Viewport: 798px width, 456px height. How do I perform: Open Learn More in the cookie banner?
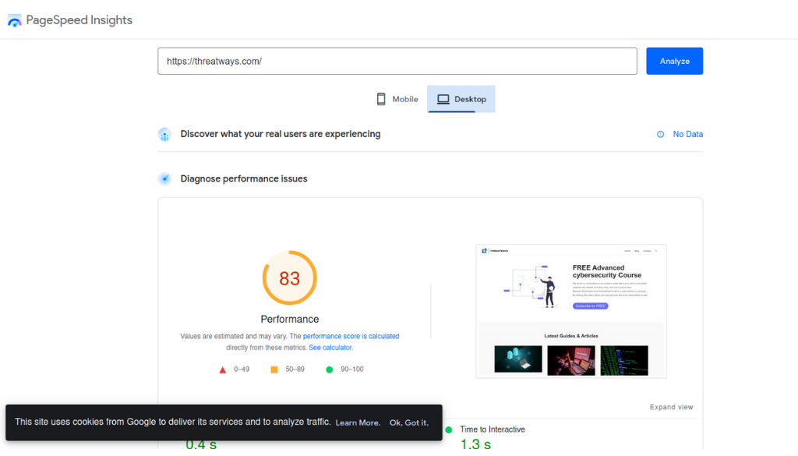click(x=358, y=423)
